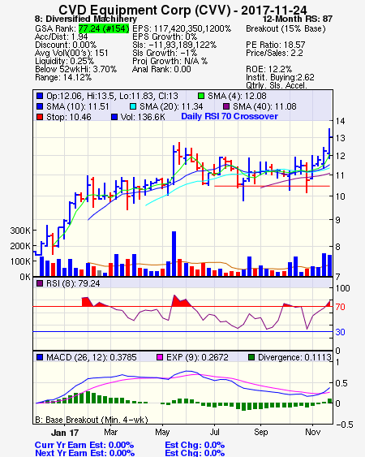Click the magenta EXP (9) legend swatch
Screen dimensions: 365x457
[160, 357]
